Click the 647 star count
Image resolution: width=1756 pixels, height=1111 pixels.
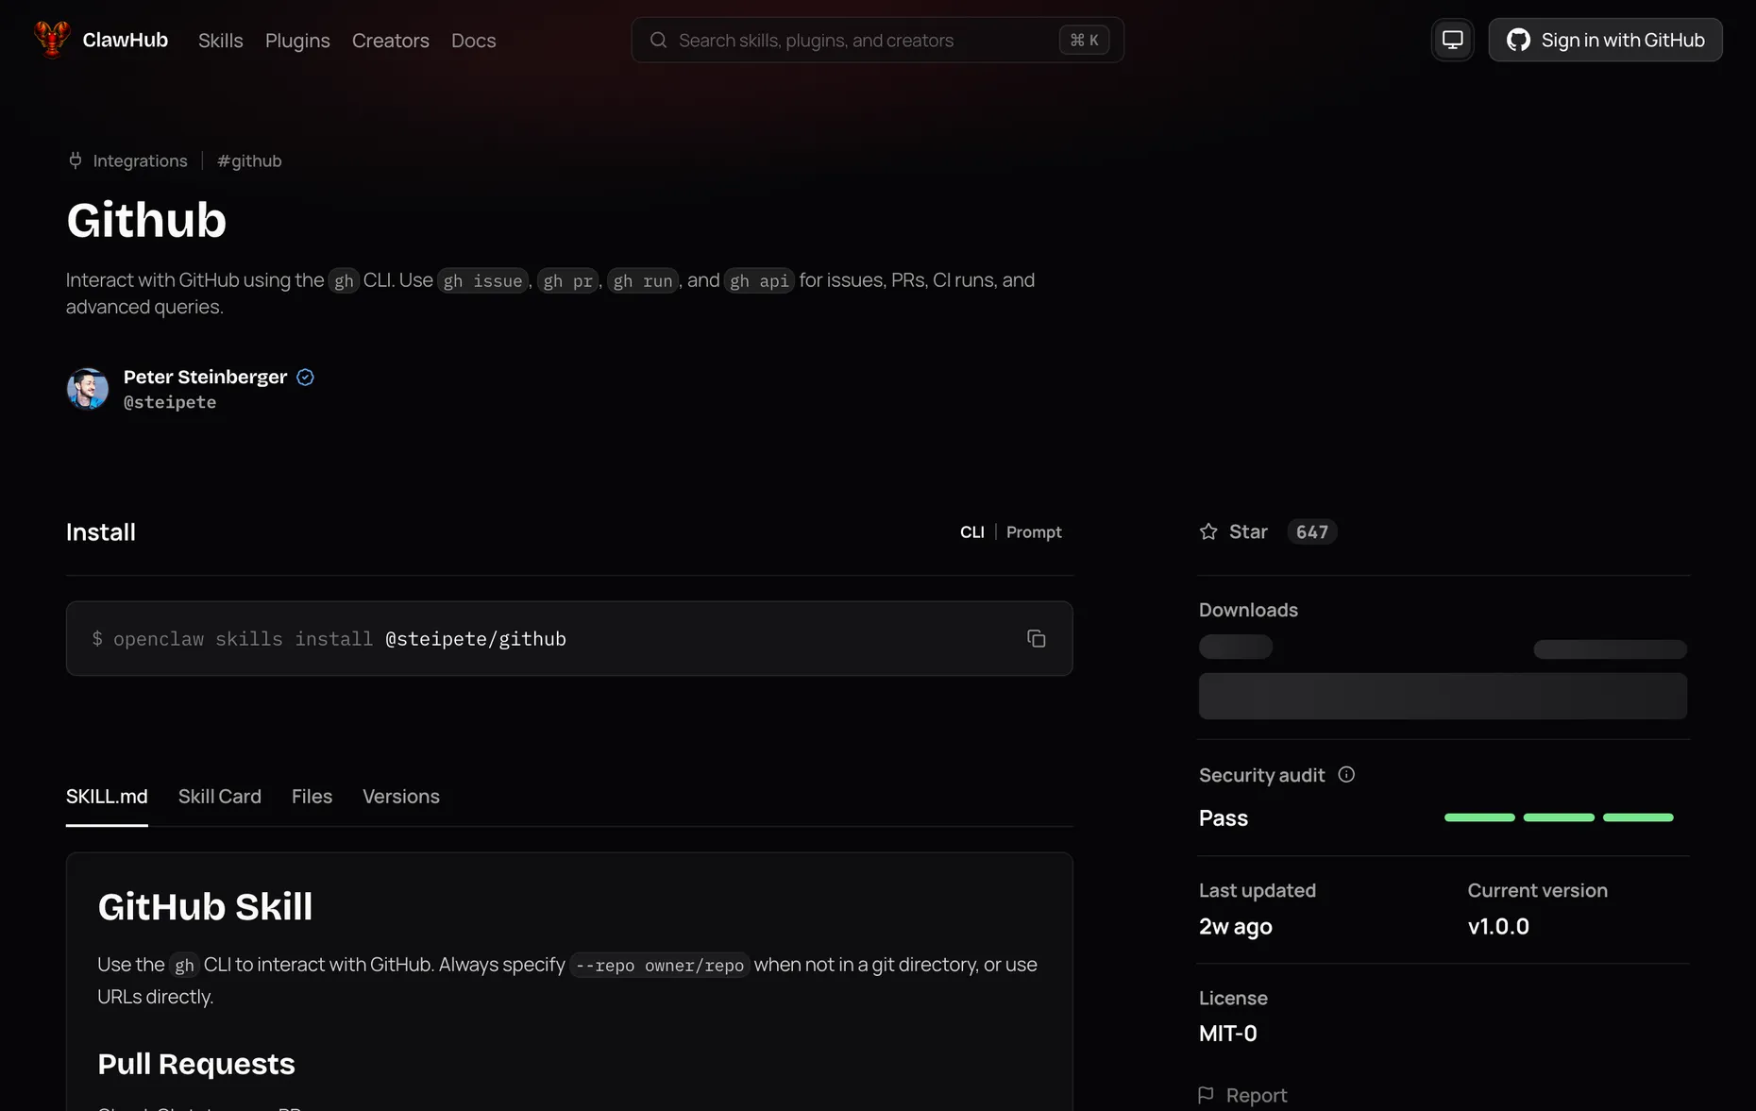[1311, 531]
